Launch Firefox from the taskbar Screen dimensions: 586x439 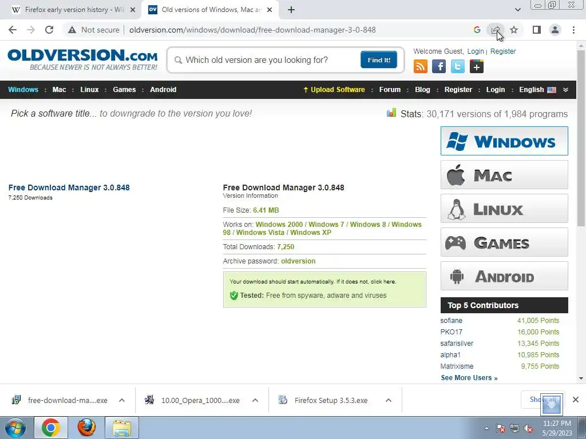point(86,428)
